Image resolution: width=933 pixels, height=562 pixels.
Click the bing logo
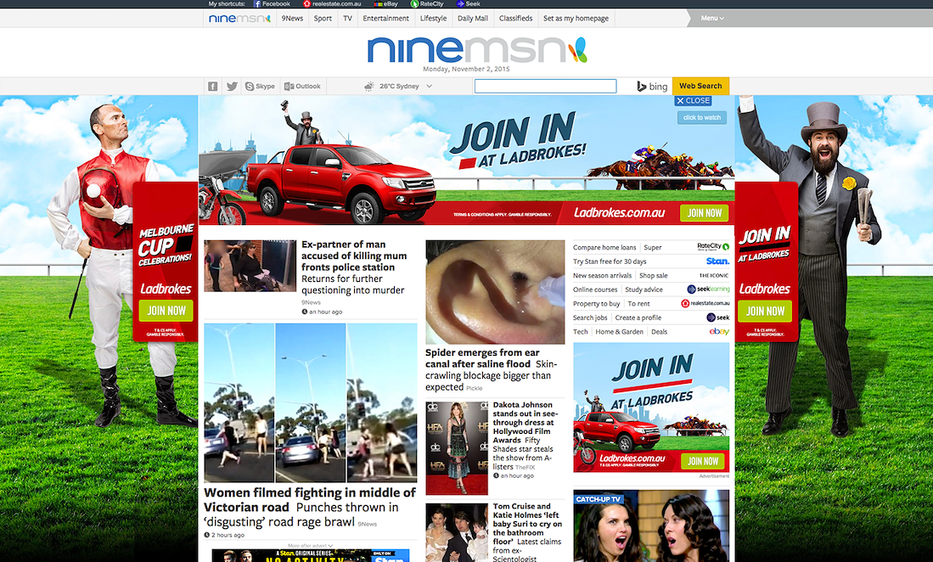pos(652,87)
